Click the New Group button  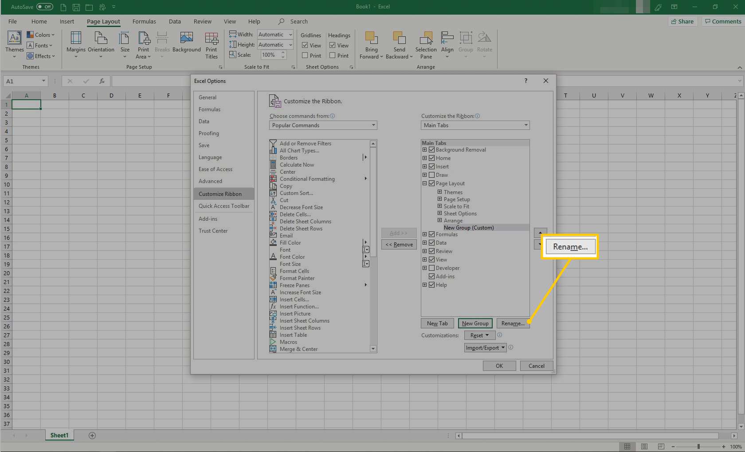tap(475, 323)
